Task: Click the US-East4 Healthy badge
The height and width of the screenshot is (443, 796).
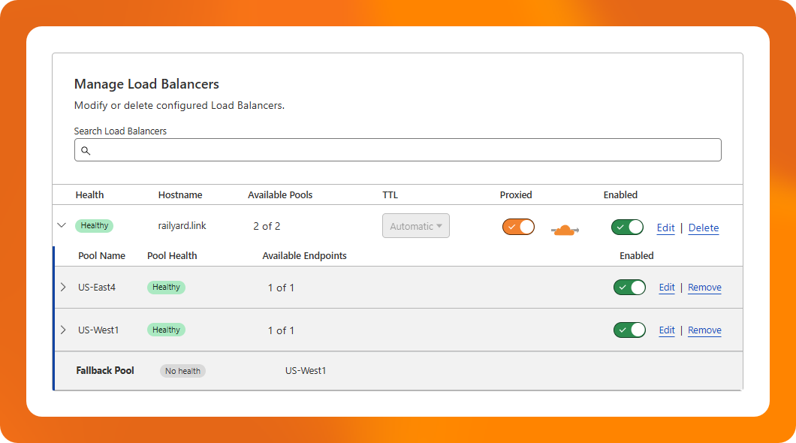Action: [x=166, y=288]
